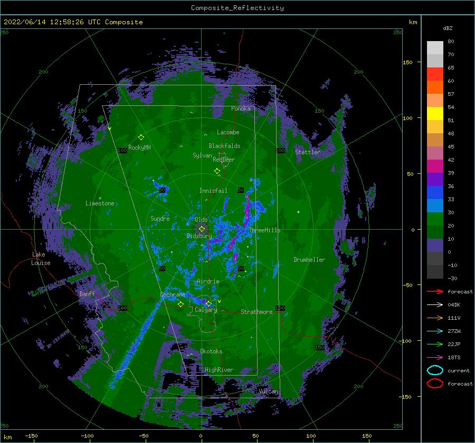Select the Sundre town label
This screenshot has height=443, width=475.
(160, 219)
